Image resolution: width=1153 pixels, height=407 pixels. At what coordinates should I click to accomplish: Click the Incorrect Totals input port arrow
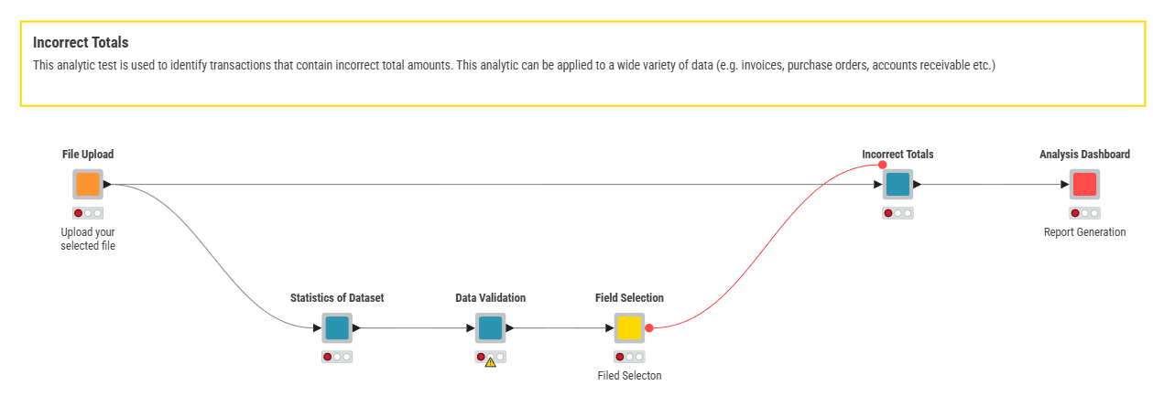pos(878,184)
